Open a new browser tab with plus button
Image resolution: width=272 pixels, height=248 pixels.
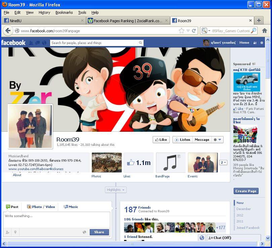[259, 20]
